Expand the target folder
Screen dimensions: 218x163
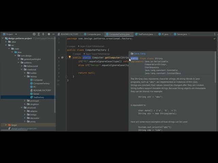pos(6,125)
